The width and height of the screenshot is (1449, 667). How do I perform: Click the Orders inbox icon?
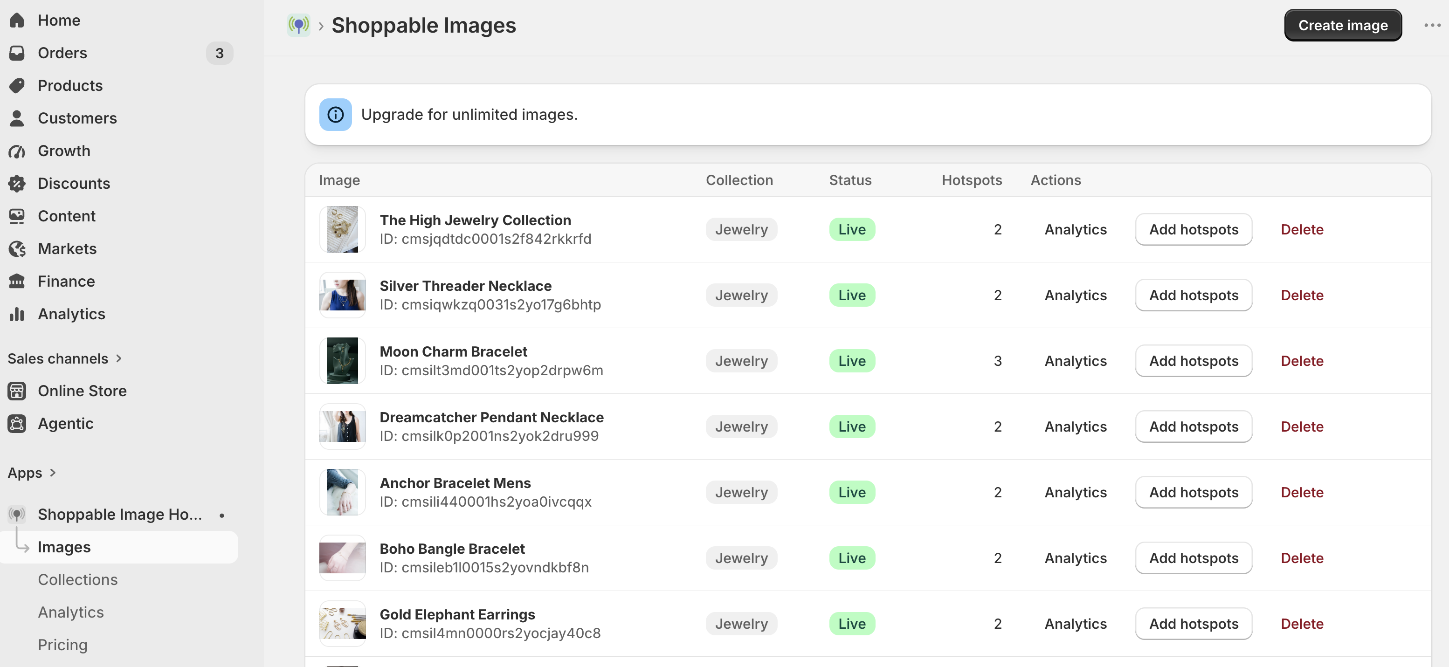17,53
